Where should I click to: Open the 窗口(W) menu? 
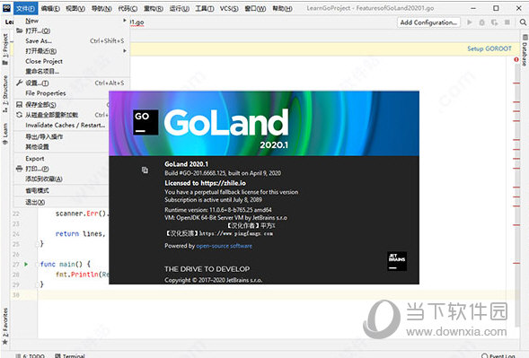255,8
